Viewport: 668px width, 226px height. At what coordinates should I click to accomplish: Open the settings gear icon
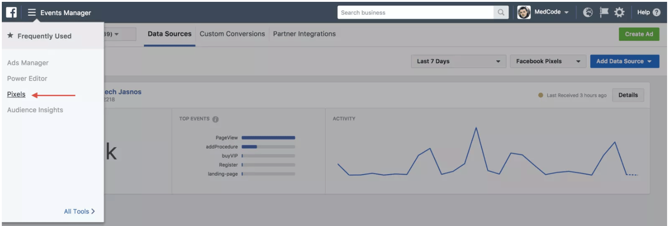[x=619, y=13]
